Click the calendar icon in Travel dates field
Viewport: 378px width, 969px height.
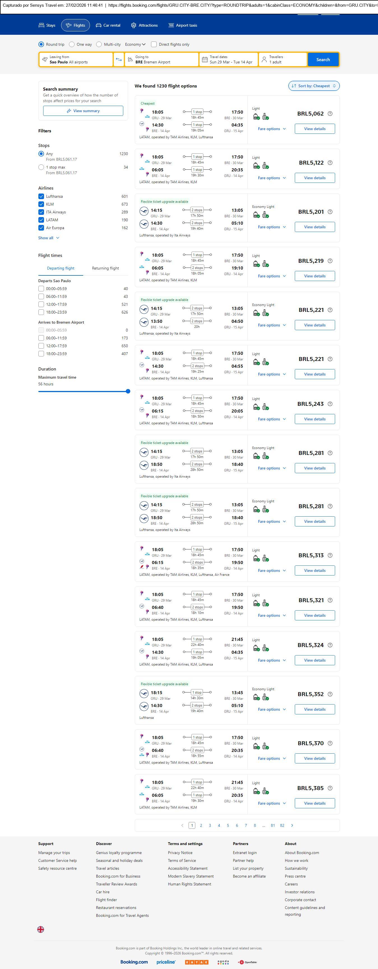[205, 59]
